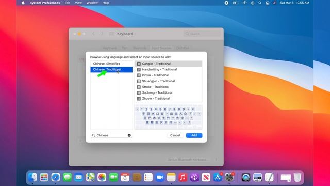Open Photos app in the Dock
The width and height of the screenshot is (330, 186).
[x=102, y=177]
